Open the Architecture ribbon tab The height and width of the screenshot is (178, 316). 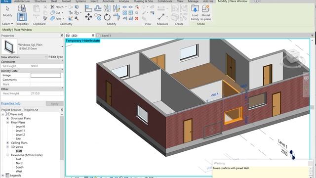coord(22,1)
